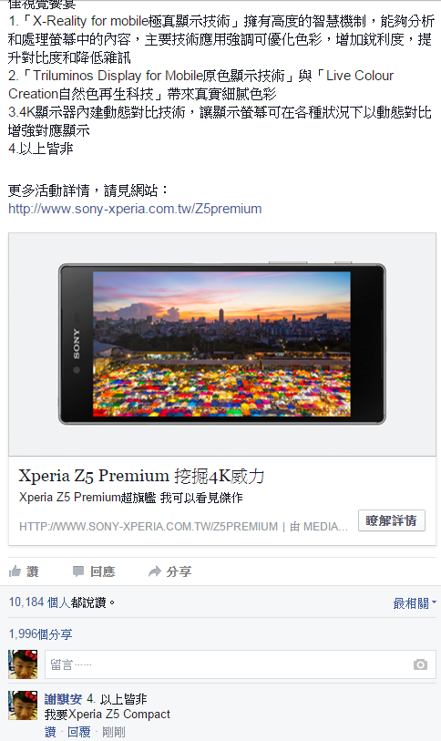Click the thumbs-up like icon
This screenshot has height=741, width=441.
click(15, 571)
